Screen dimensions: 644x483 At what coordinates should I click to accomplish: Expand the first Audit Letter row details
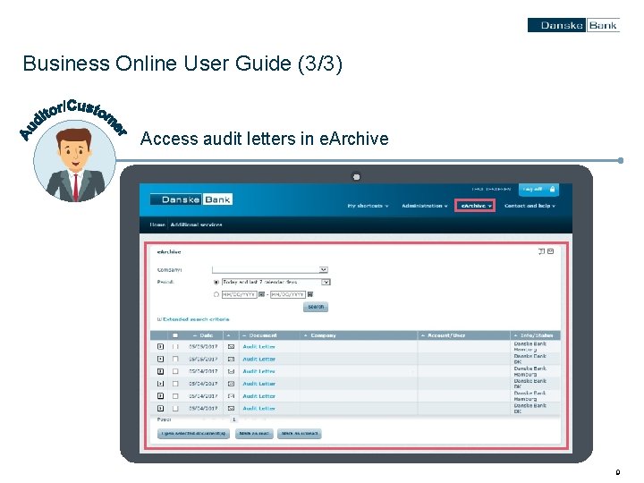point(161,347)
